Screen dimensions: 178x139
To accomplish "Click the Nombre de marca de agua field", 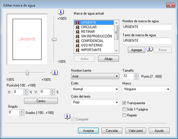I will [147, 27].
